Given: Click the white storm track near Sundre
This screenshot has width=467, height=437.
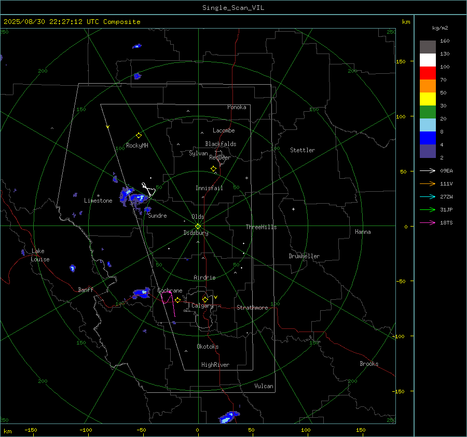Looking at the screenshot, I should [x=148, y=189].
